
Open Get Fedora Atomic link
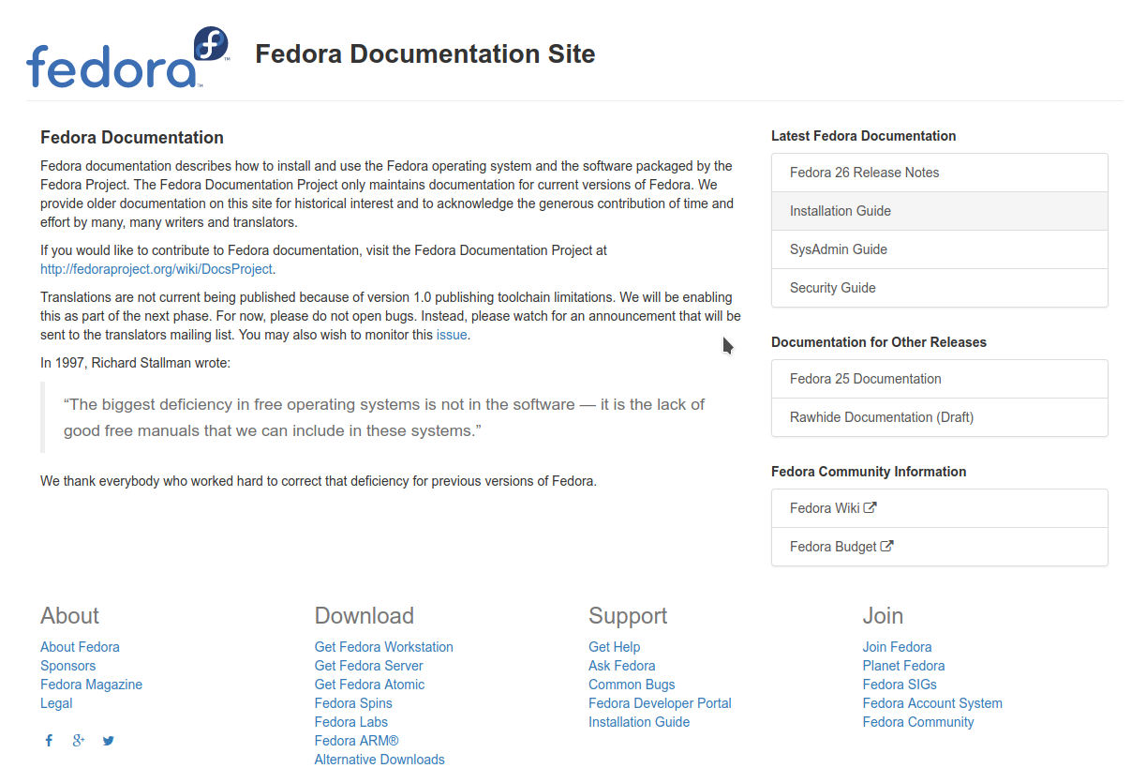pyautogui.click(x=369, y=685)
